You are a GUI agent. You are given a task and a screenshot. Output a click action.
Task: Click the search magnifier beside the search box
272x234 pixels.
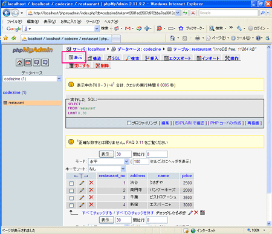tap(263, 13)
